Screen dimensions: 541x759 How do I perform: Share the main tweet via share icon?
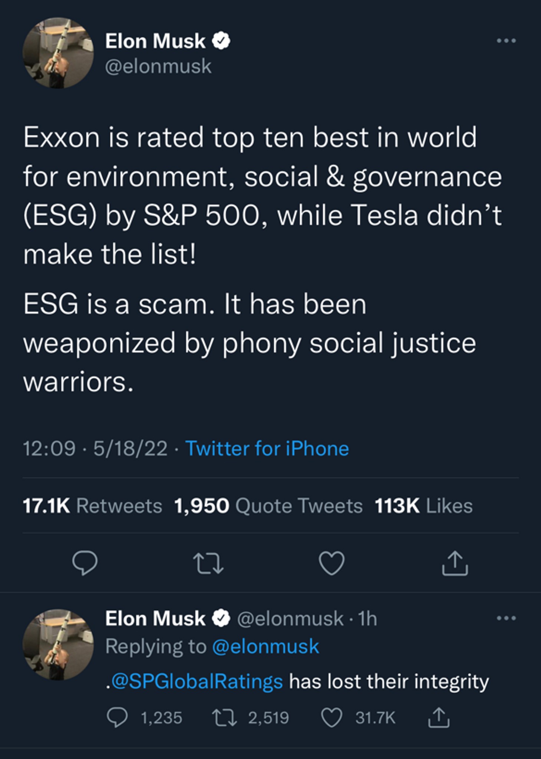coord(455,563)
